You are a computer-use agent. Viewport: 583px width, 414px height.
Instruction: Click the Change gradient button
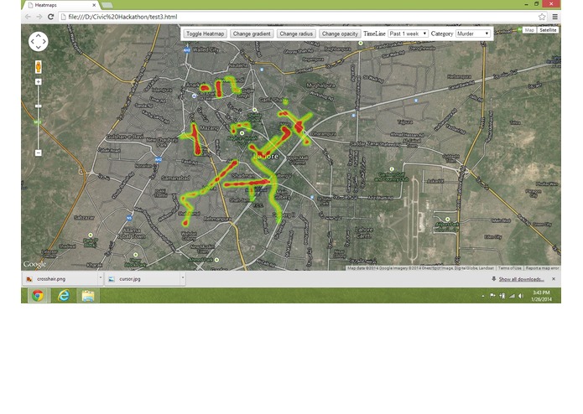point(252,34)
